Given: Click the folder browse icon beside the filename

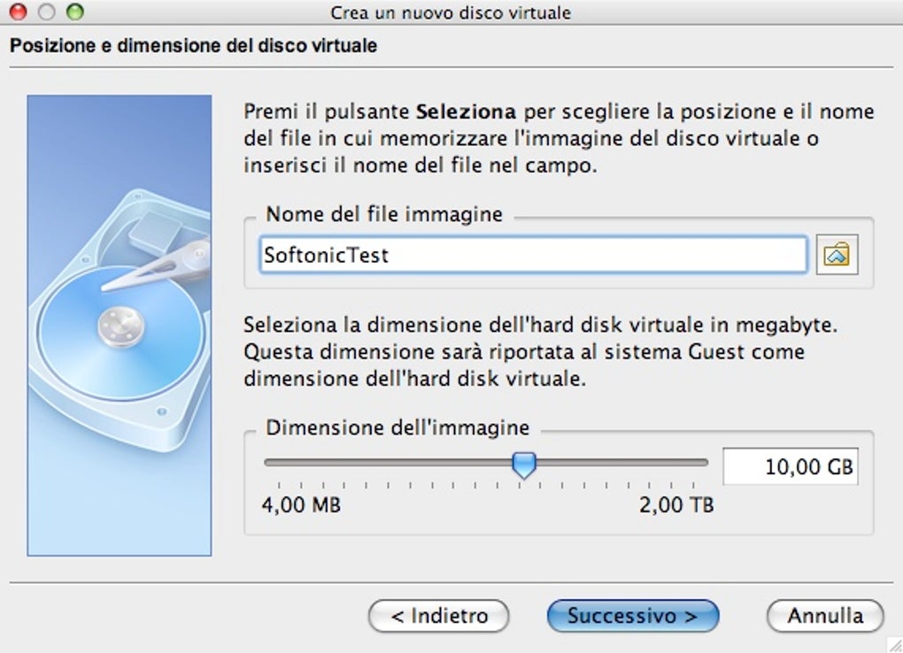Looking at the screenshot, I should (x=837, y=256).
